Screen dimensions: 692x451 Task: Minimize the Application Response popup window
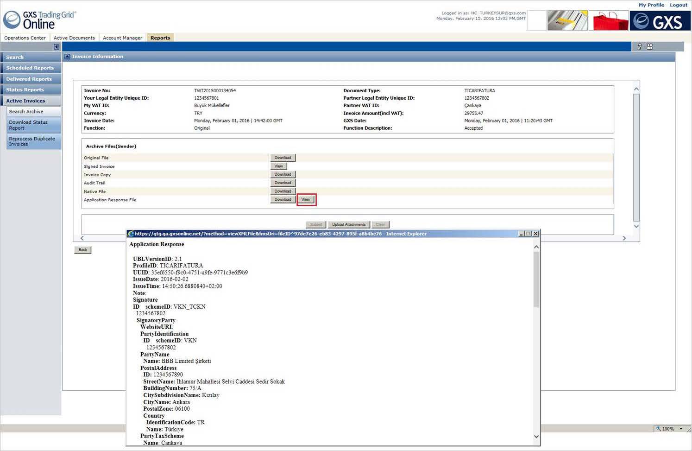point(521,234)
